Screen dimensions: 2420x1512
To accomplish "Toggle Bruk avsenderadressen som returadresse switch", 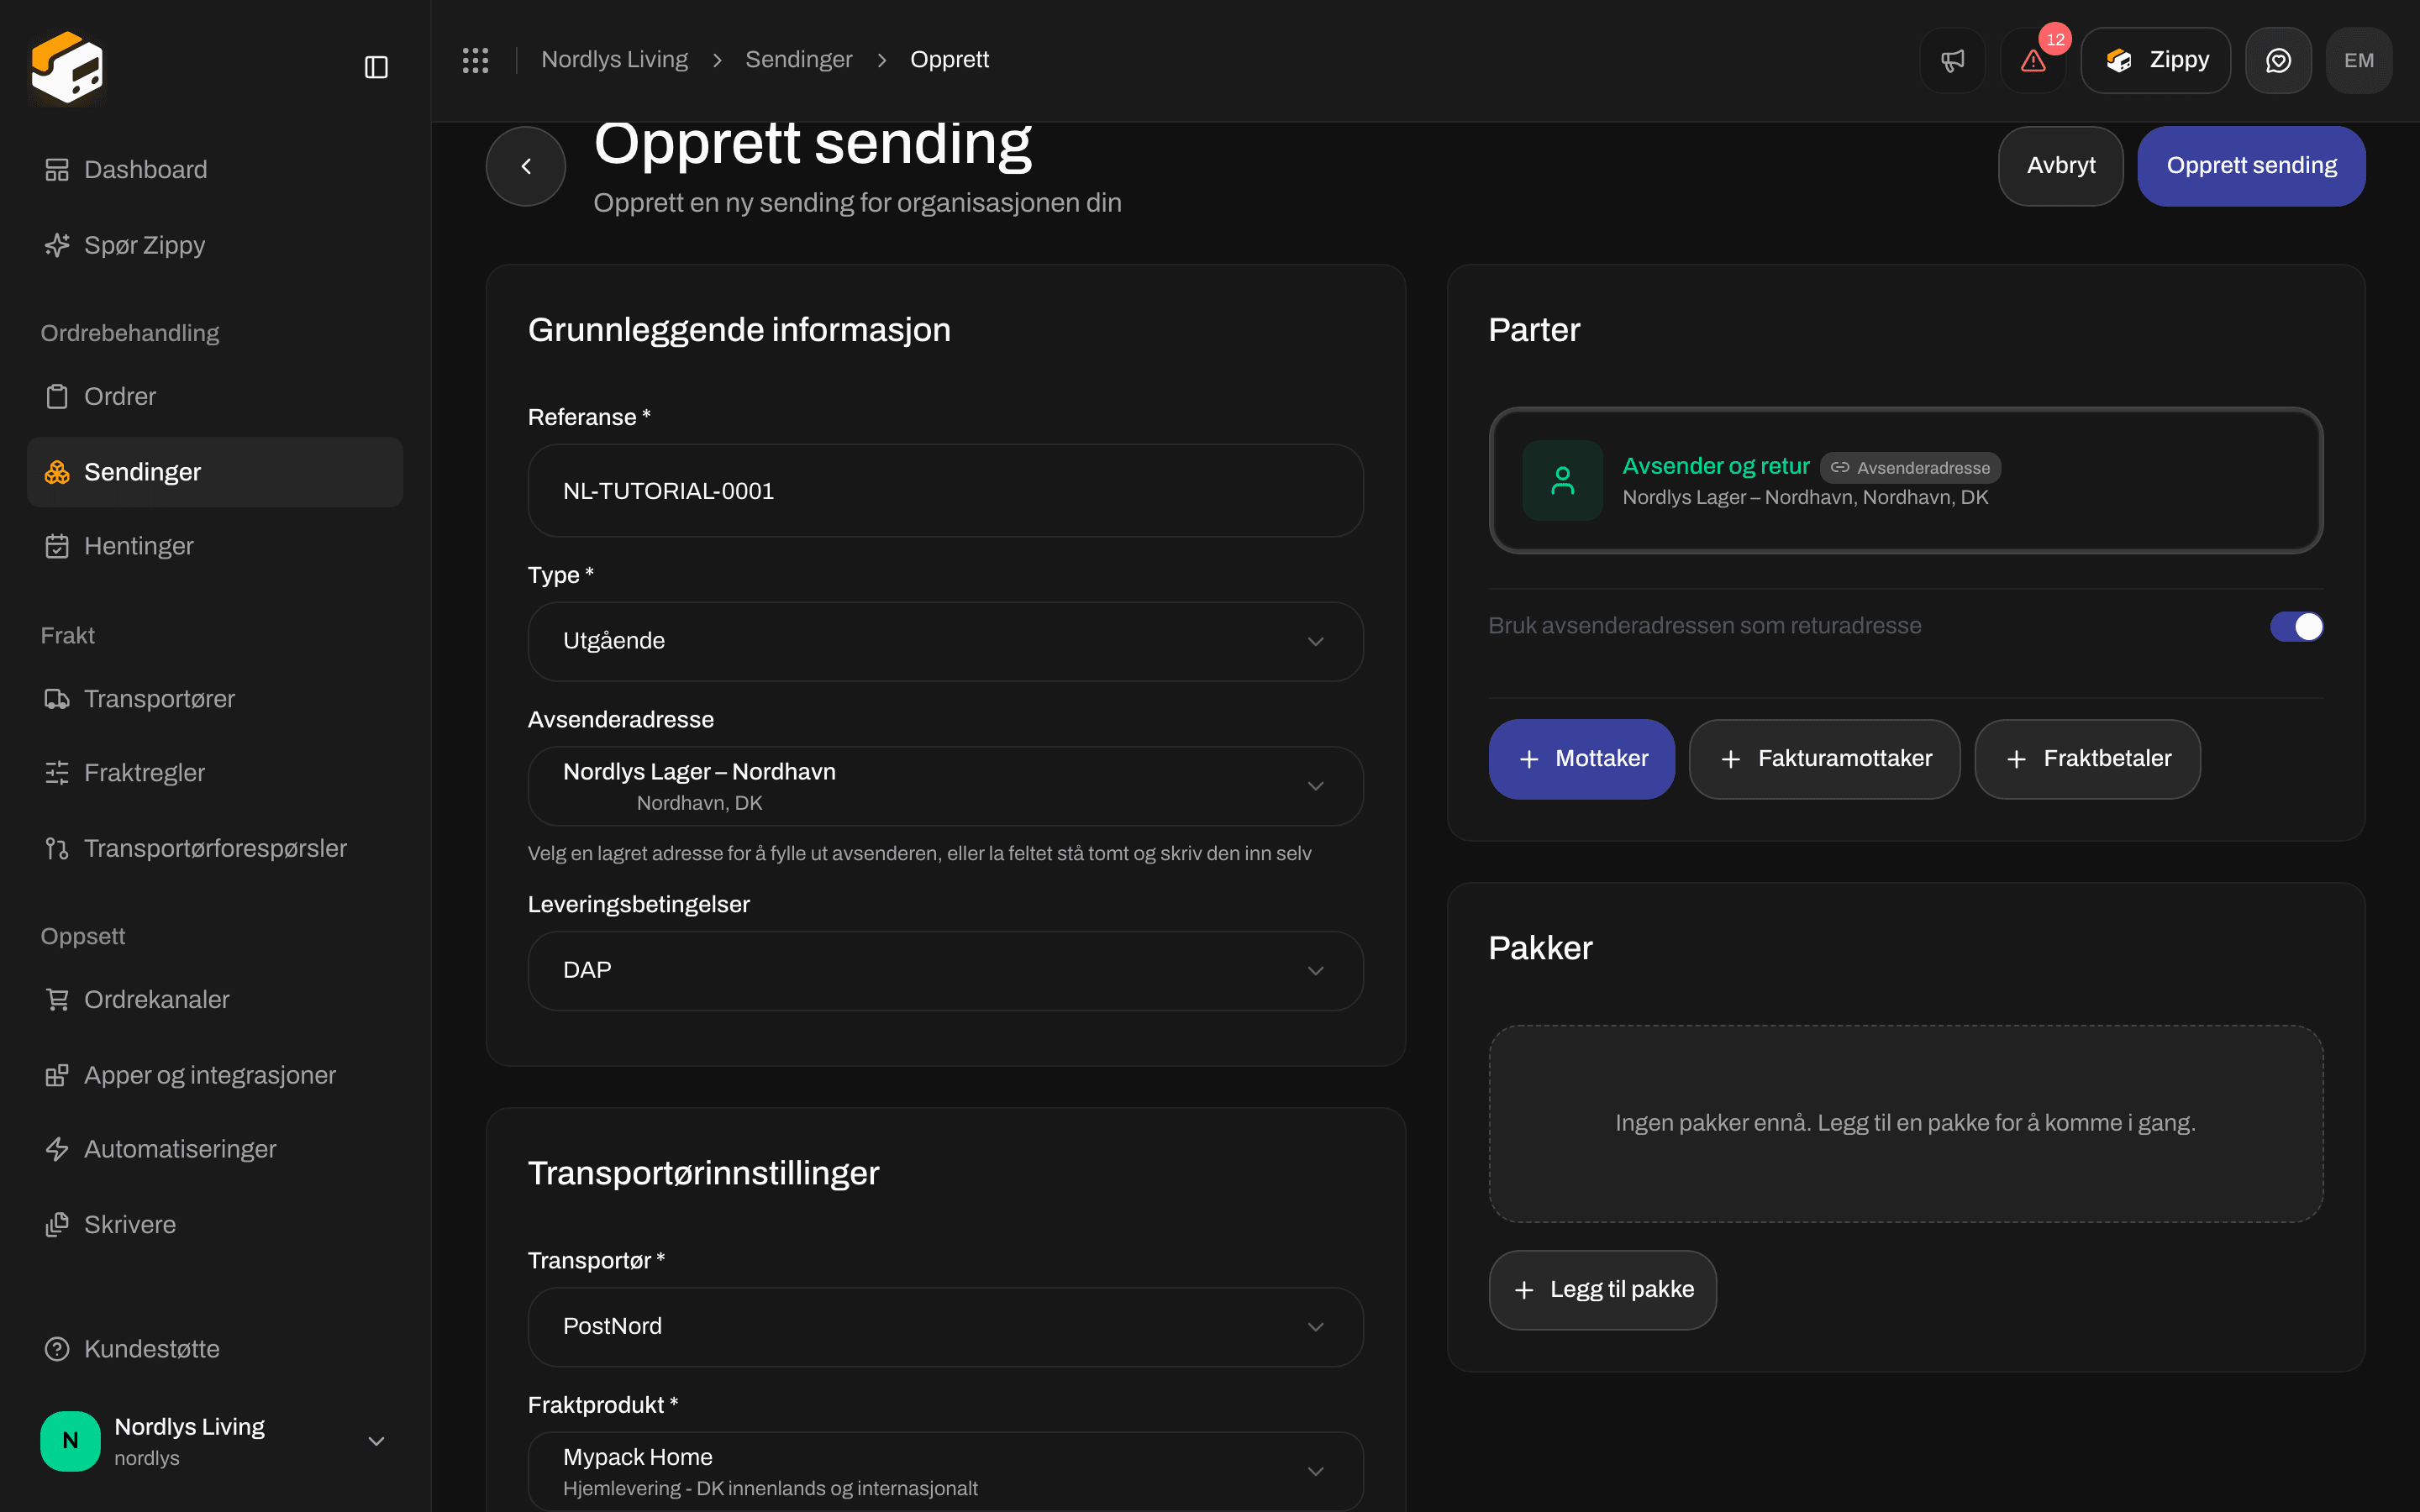I will click(x=2296, y=627).
